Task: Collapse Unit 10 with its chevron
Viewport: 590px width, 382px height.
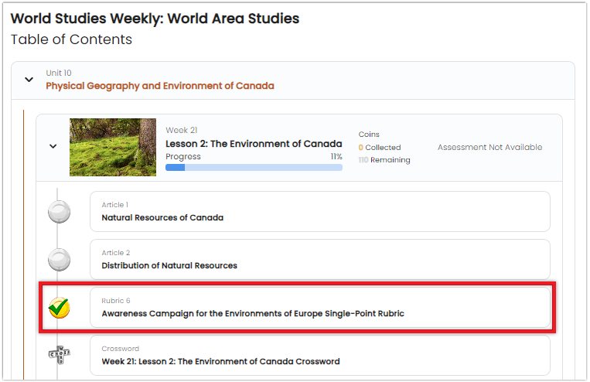Action: point(29,80)
